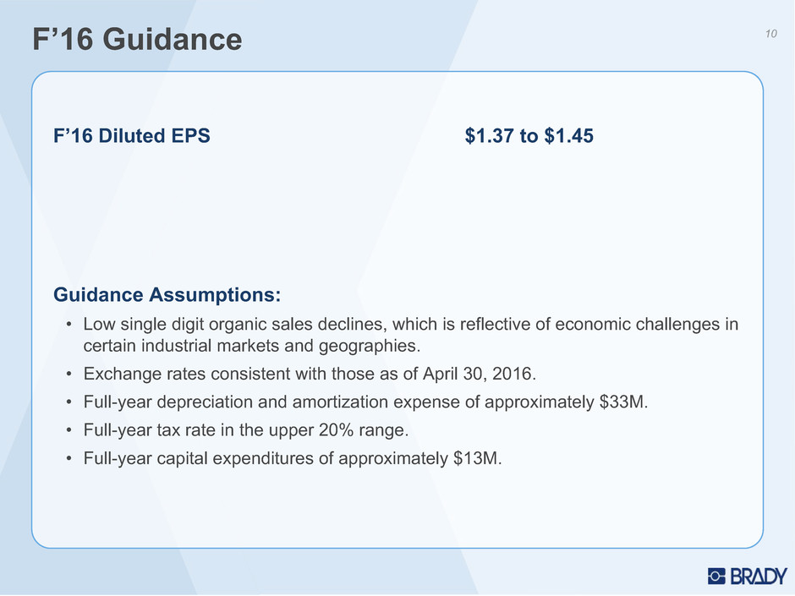Select the Exchange rates consistent bullet text
The width and height of the screenshot is (795, 596).
point(310,374)
